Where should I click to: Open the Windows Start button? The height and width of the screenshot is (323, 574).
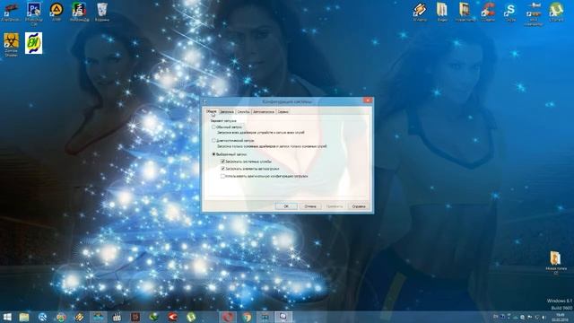click(x=7, y=317)
